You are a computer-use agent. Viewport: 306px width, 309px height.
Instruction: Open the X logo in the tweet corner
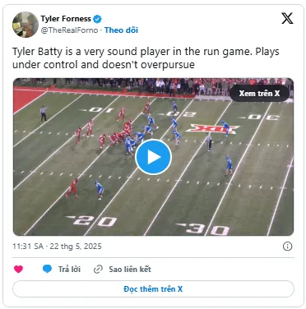coord(287,18)
